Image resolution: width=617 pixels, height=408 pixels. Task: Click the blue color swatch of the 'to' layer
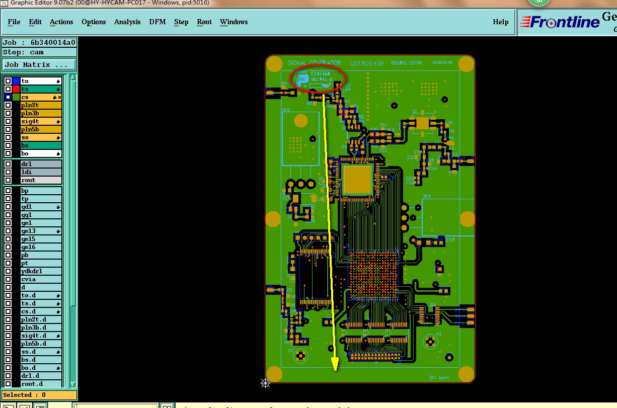(x=16, y=81)
